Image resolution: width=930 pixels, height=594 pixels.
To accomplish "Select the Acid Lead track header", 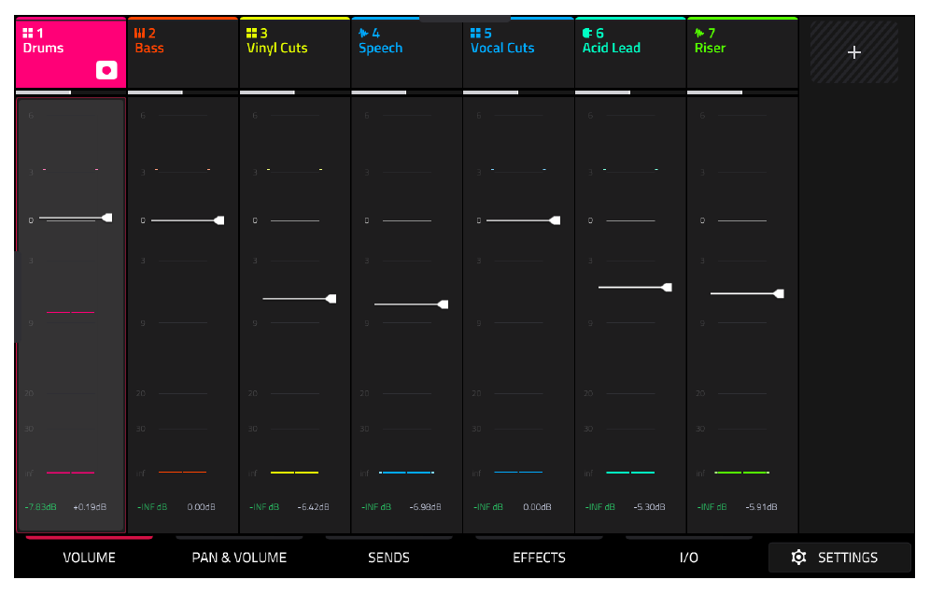I will (x=630, y=53).
